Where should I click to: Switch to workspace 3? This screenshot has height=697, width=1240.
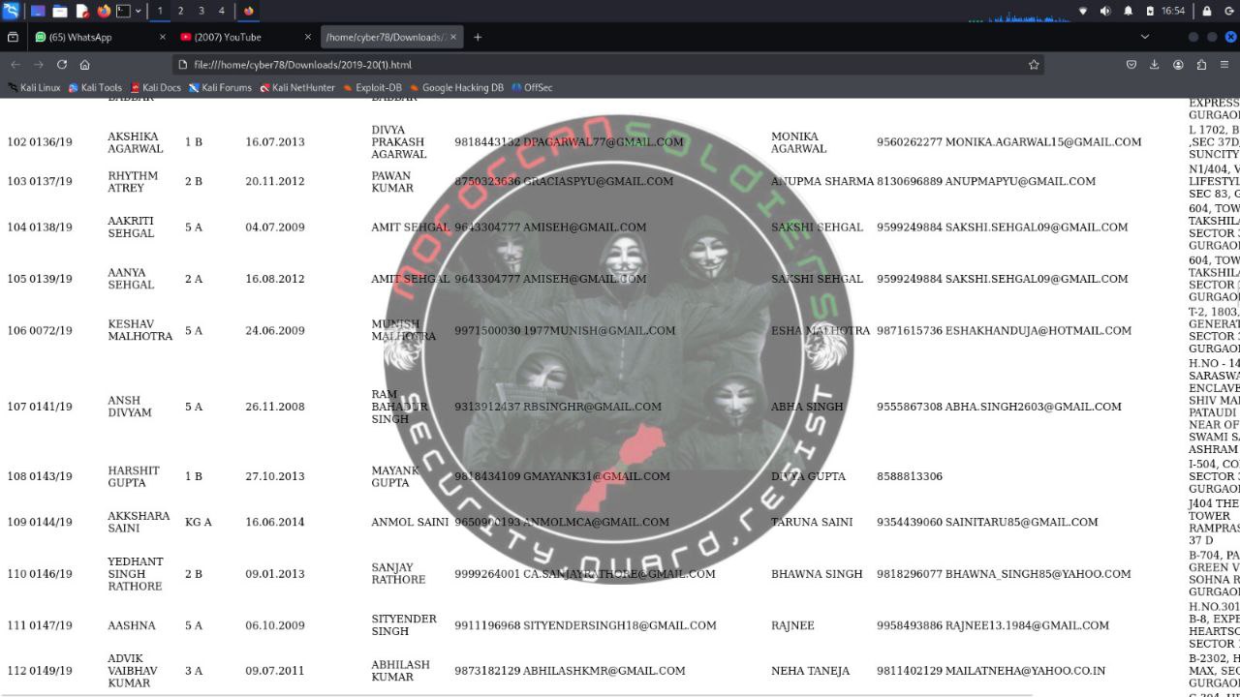point(201,11)
